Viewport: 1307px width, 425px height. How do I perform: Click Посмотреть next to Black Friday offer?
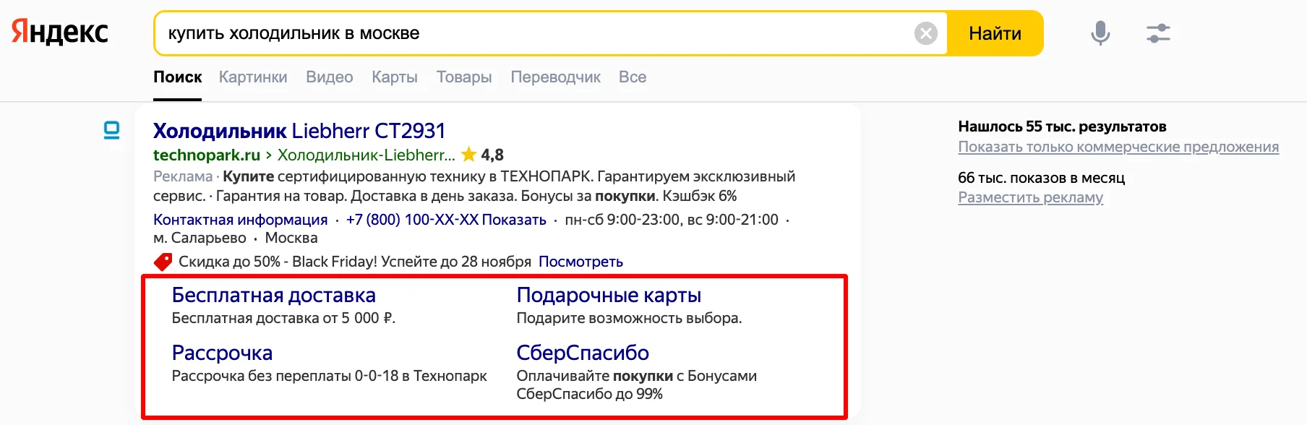[x=580, y=262]
